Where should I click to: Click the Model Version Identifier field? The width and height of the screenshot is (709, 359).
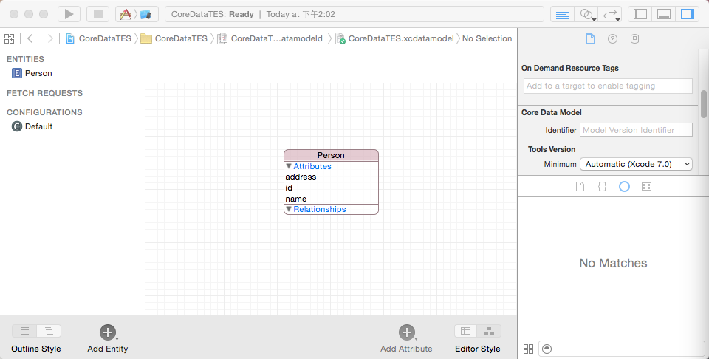(x=636, y=130)
